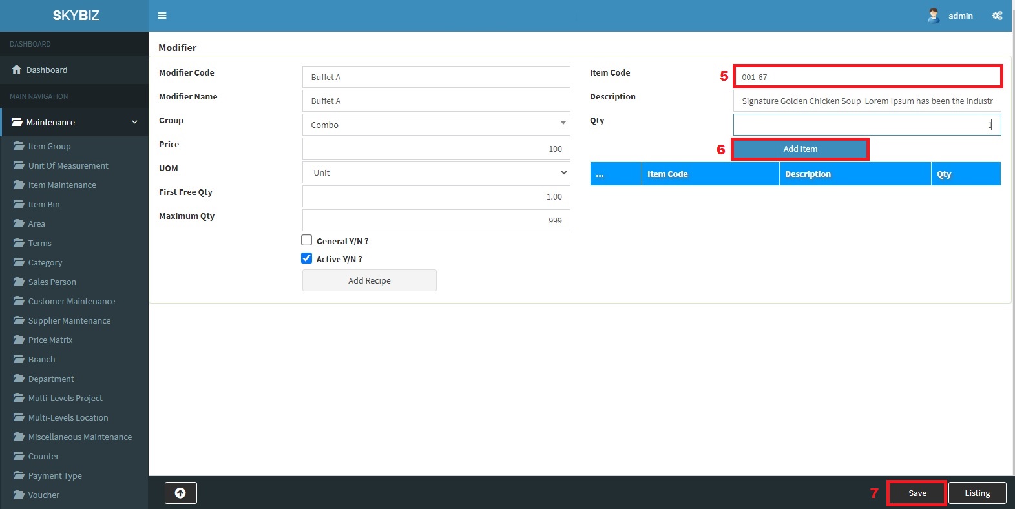Open Customer Maintenance in sidebar

[72, 301]
